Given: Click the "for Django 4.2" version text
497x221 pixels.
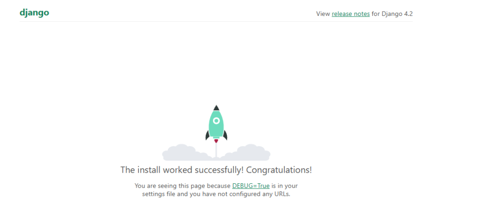Looking at the screenshot, I should point(392,14).
